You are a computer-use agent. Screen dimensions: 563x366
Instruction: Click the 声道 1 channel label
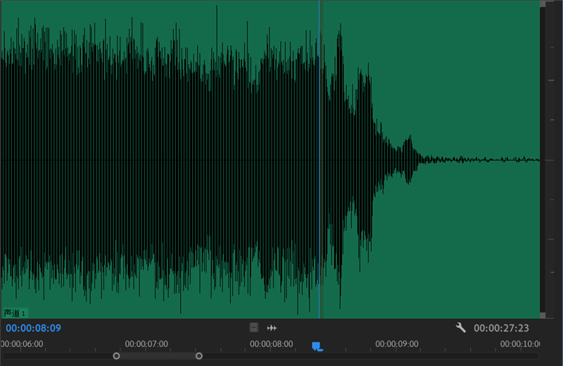click(15, 313)
